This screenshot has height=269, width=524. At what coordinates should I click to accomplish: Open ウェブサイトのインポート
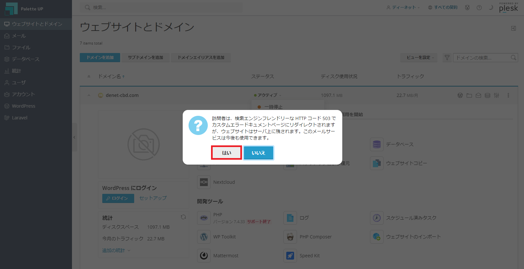tap(405, 237)
